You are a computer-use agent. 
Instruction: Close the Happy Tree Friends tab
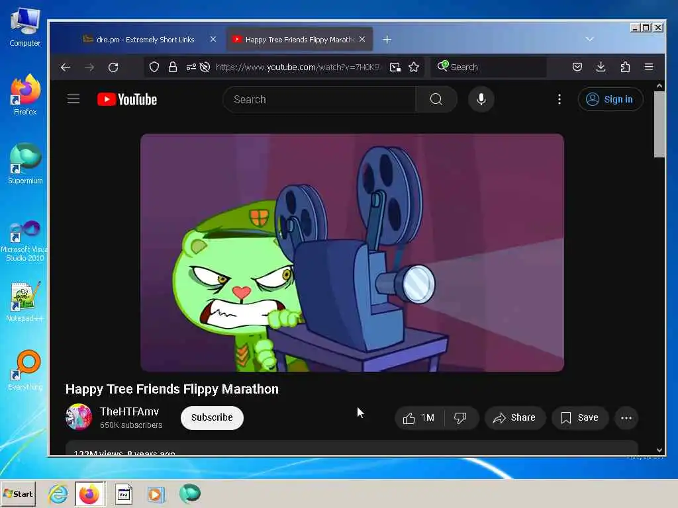click(x=362, y=39)
